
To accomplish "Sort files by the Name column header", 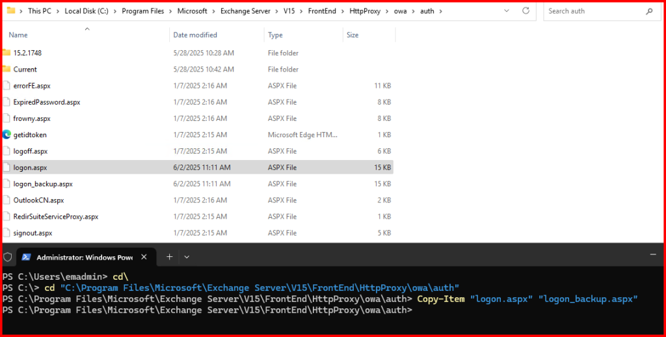I will [x=18, y=35].
